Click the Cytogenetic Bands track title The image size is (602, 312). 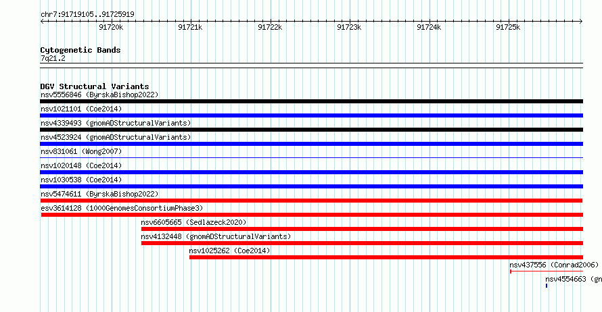tap(80, 50)
